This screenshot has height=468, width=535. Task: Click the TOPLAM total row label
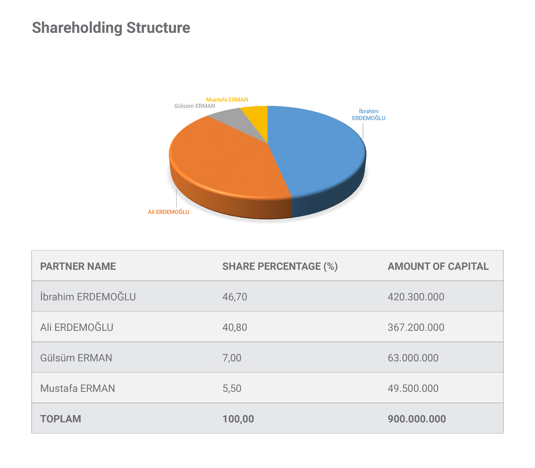click(60, 419)
